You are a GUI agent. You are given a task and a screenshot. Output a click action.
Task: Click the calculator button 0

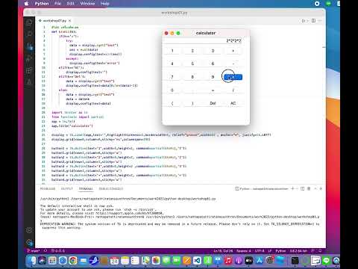[x=172, y=90]
